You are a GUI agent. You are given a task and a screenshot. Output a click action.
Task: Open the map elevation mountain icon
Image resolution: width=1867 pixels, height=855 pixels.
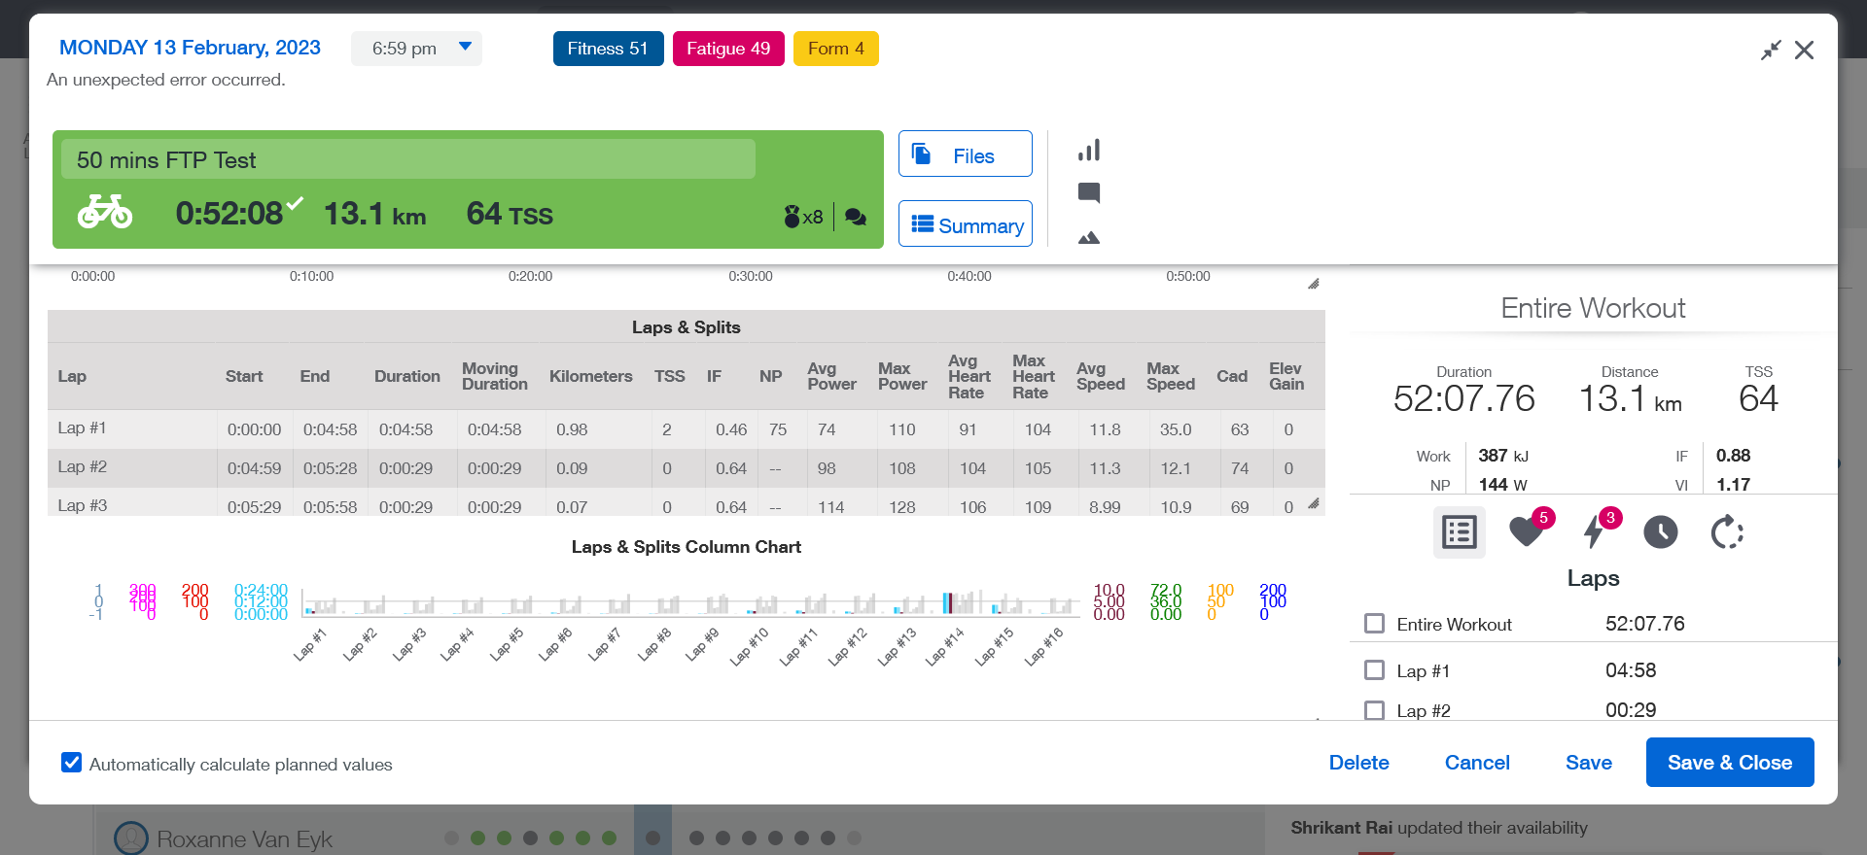tap(1089, 237)
